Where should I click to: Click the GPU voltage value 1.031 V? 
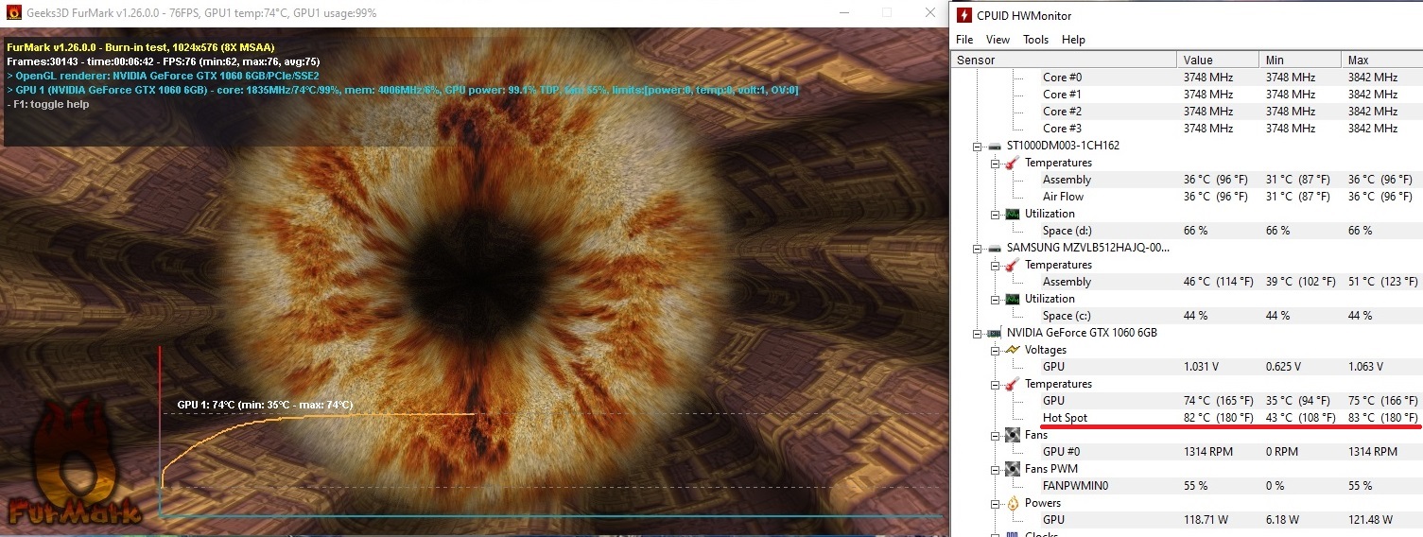(1202, 367)
